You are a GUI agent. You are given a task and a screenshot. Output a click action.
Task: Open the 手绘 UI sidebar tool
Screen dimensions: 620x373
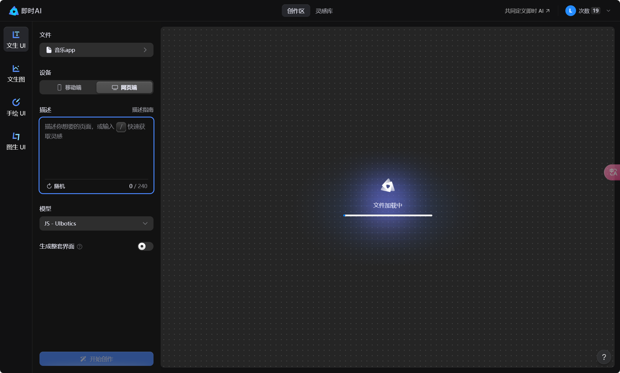[16, 107]
